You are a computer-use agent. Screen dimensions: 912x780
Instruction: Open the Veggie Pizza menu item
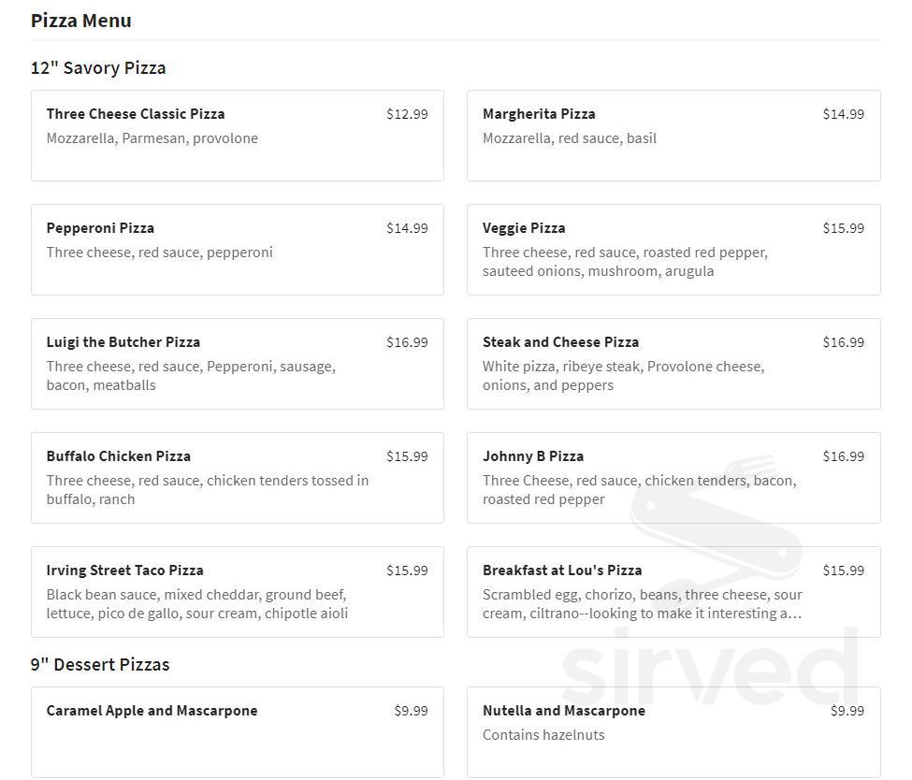[673, 249]
